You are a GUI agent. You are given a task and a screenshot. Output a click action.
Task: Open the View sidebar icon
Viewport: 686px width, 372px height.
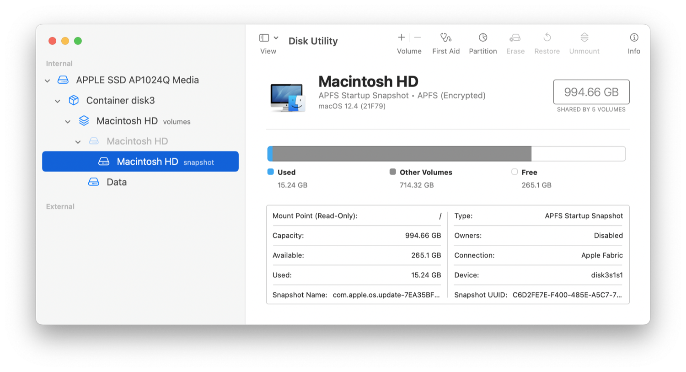264,38
